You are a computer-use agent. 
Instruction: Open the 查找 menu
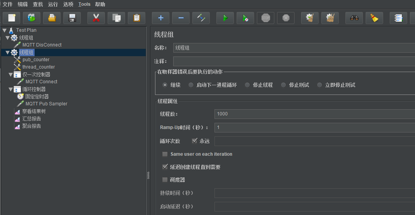click(38, 4)
